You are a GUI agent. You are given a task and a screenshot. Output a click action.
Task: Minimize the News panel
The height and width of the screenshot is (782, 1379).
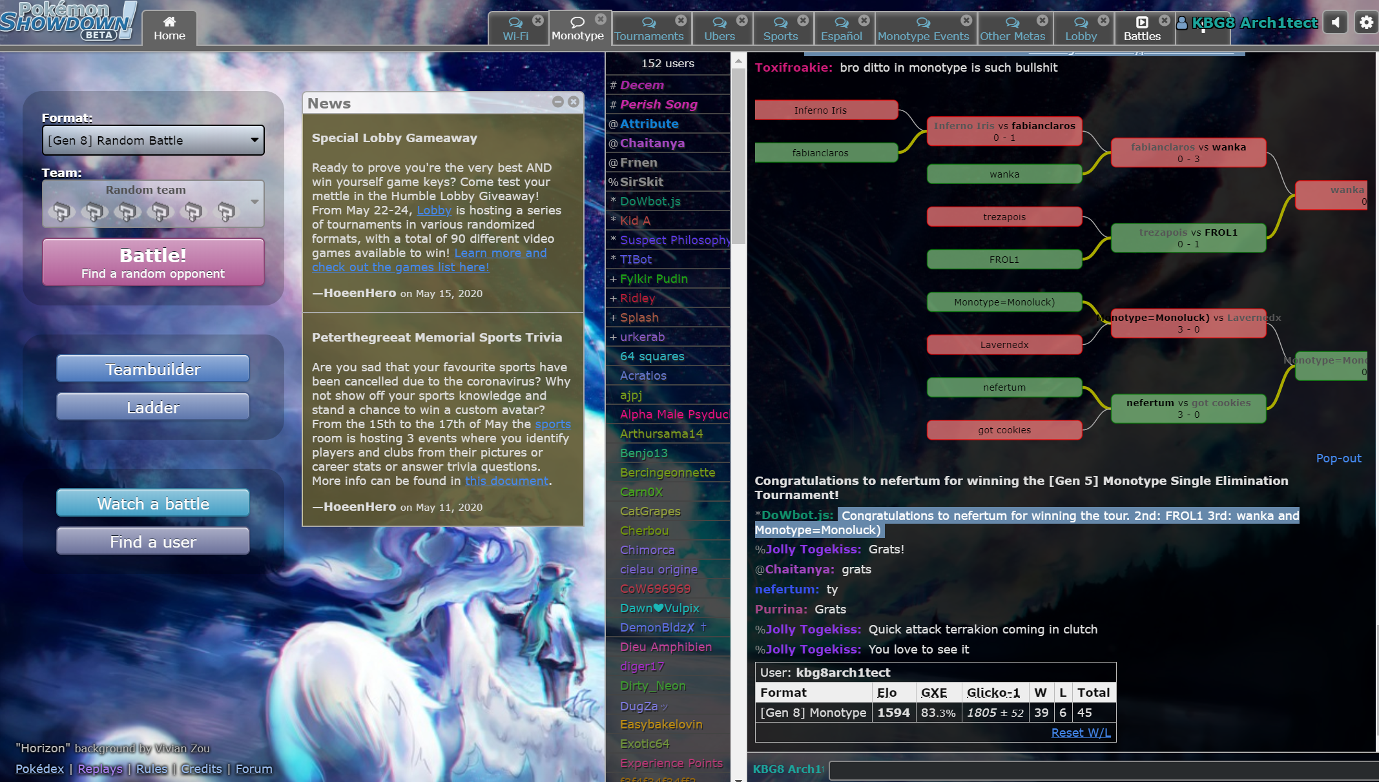pos(558,101)
